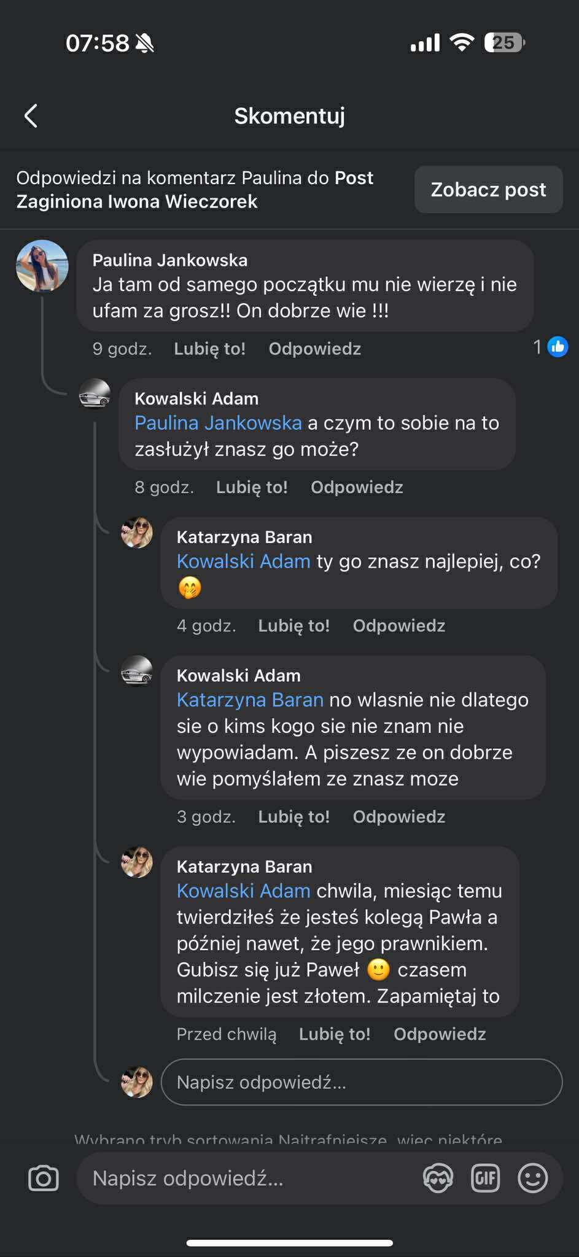Tap Kowalski Adam's car avatar in first reply
The image size is (579, 1257).
tap(95, 393)
